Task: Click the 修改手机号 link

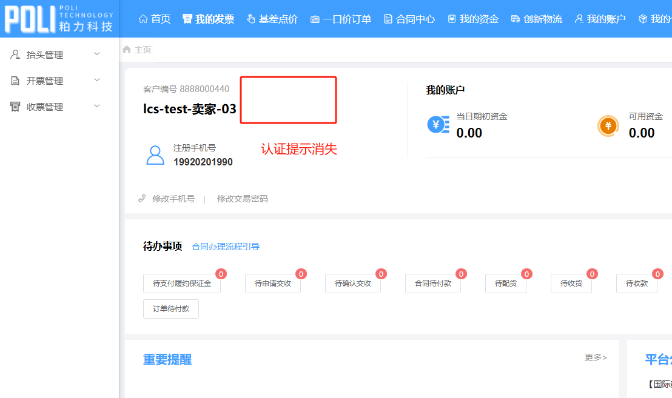Action: [x=173, y=199]
